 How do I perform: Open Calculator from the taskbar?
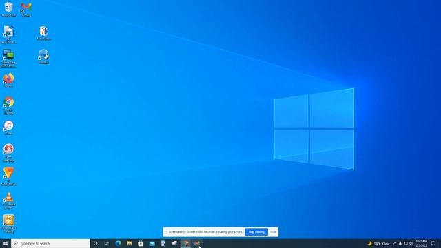[x=163, y=243]
